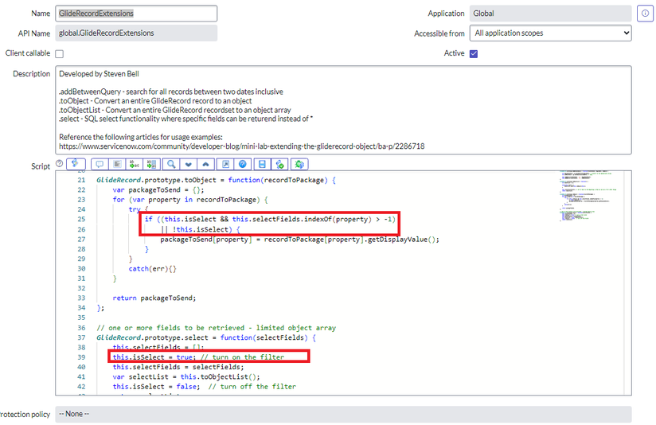Viewport: 656px width, 425px height.
Task: Click the Application info icon
Action: coord(645,14)
